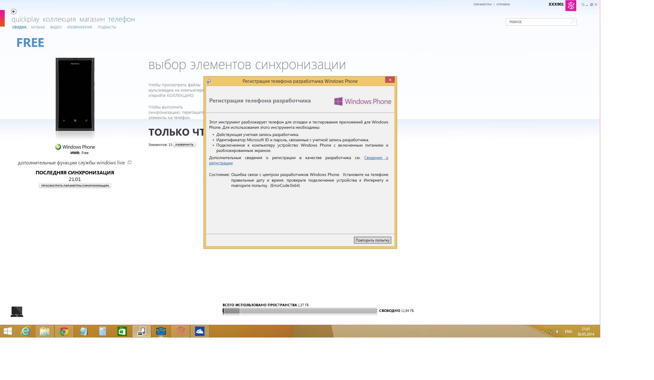
Task: Click the ПОСЛЕДНЯЯ СИНХРОНИЗАЦИЯ label
Action: click(x=75, y=173)
